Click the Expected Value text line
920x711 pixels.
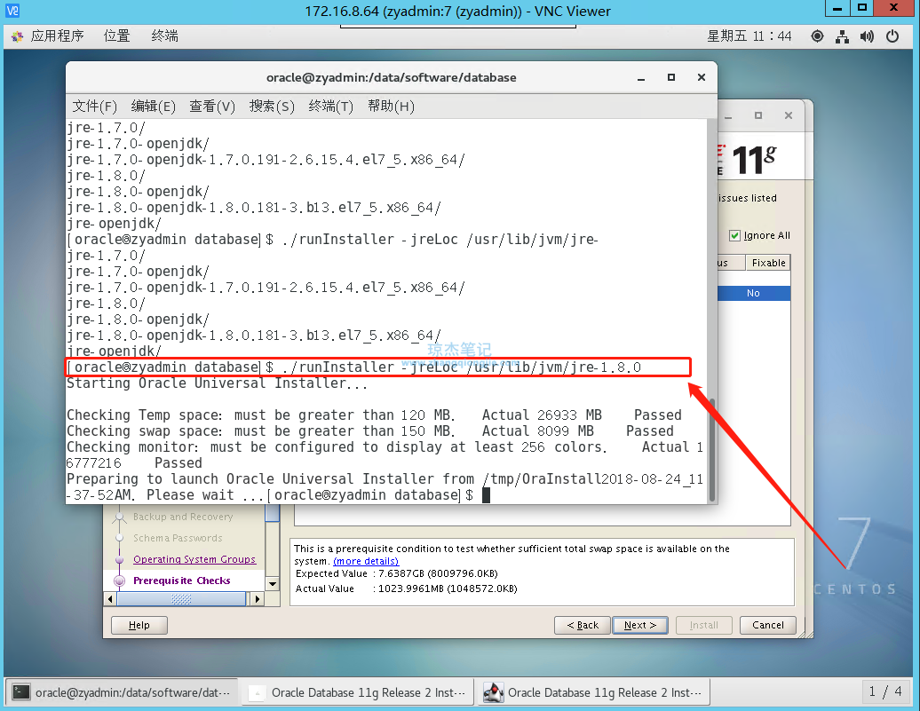click(x=397, y=573)
